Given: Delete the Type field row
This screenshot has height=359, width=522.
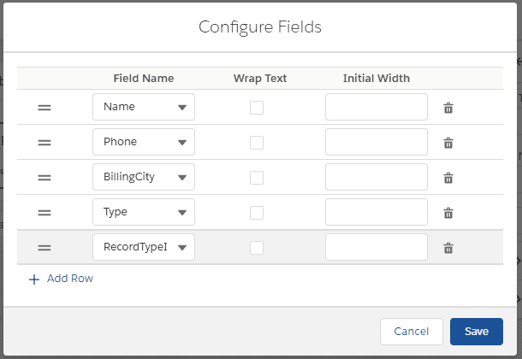Looking at the screenshot, I should point(448,213).
